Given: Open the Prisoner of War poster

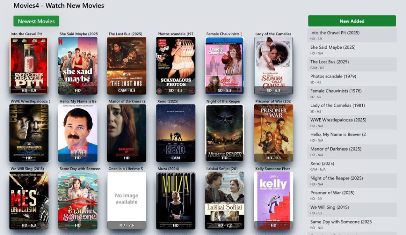Looking at the screenshot, I should pyautogui.click(x=274, y=133).
